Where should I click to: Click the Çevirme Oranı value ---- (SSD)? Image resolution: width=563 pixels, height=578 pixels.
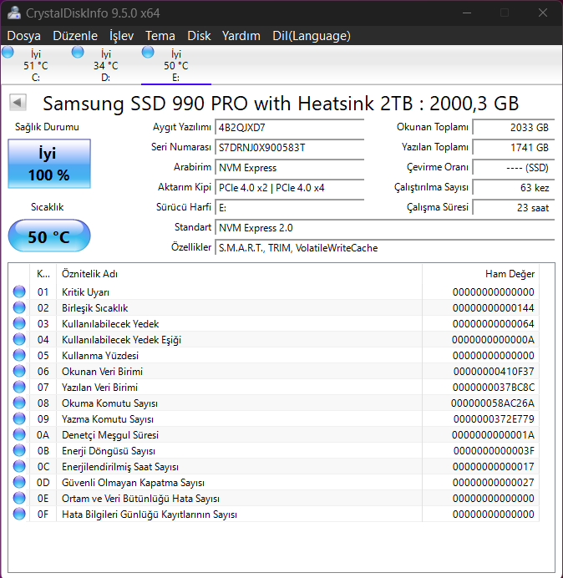click(x=514, y=167)
